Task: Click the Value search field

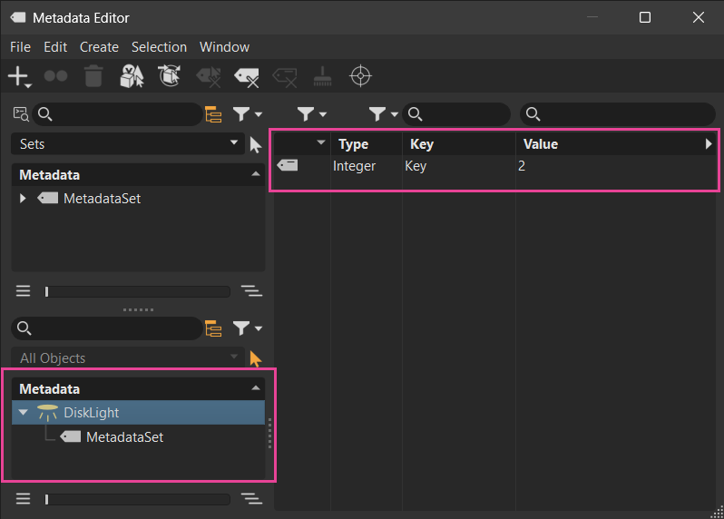Action: 618,114
